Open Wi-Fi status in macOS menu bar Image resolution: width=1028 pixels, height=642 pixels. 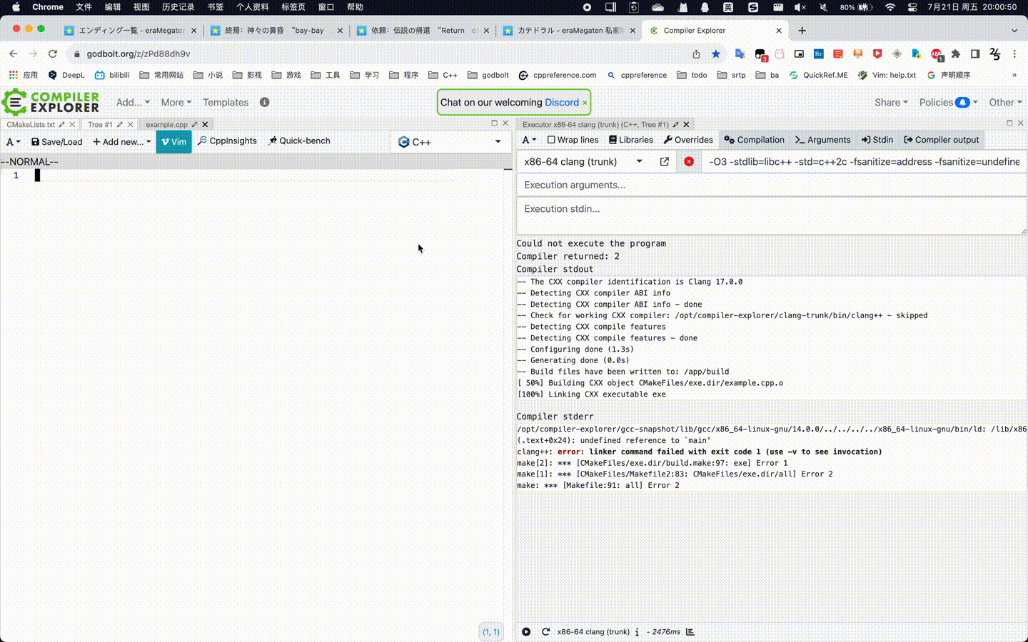tap(890, 7)
